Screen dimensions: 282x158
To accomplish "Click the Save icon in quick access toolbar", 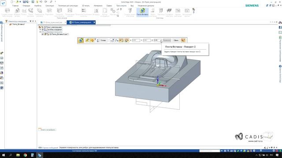I will click(24, 2).
